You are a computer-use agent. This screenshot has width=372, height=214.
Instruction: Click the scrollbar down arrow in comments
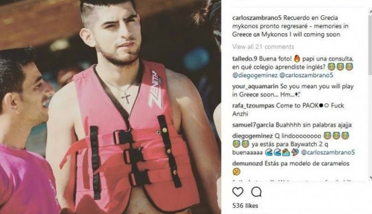click(370, 177)
